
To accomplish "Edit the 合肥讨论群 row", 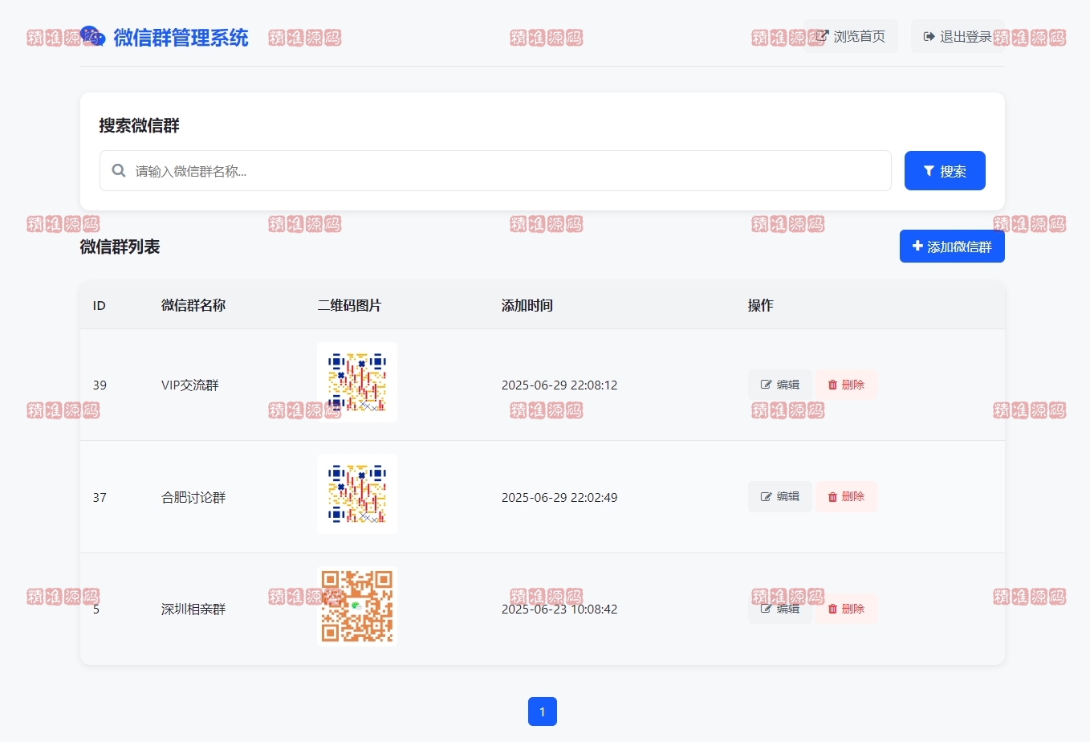I will tap(780, 497).
